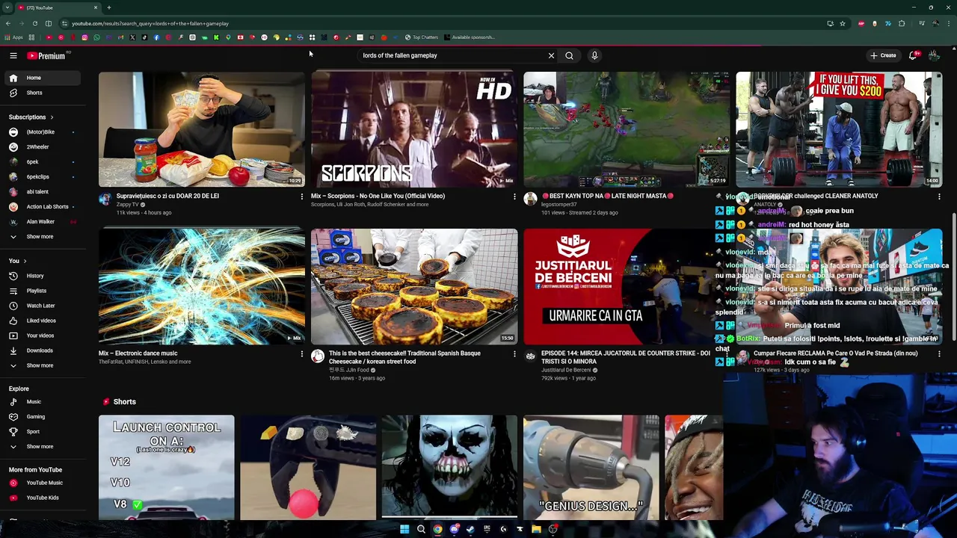Open Epic Games launcher from taskbar
The height and width of the screenshot is (538, 957).
point(487,529)
